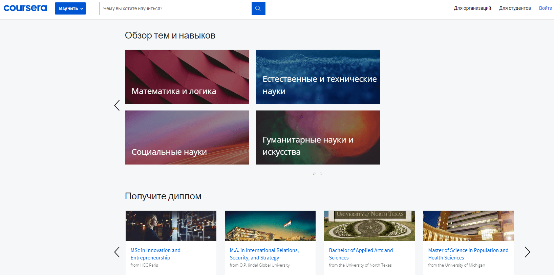Open M.A. in International Relations link

point(264,254)
